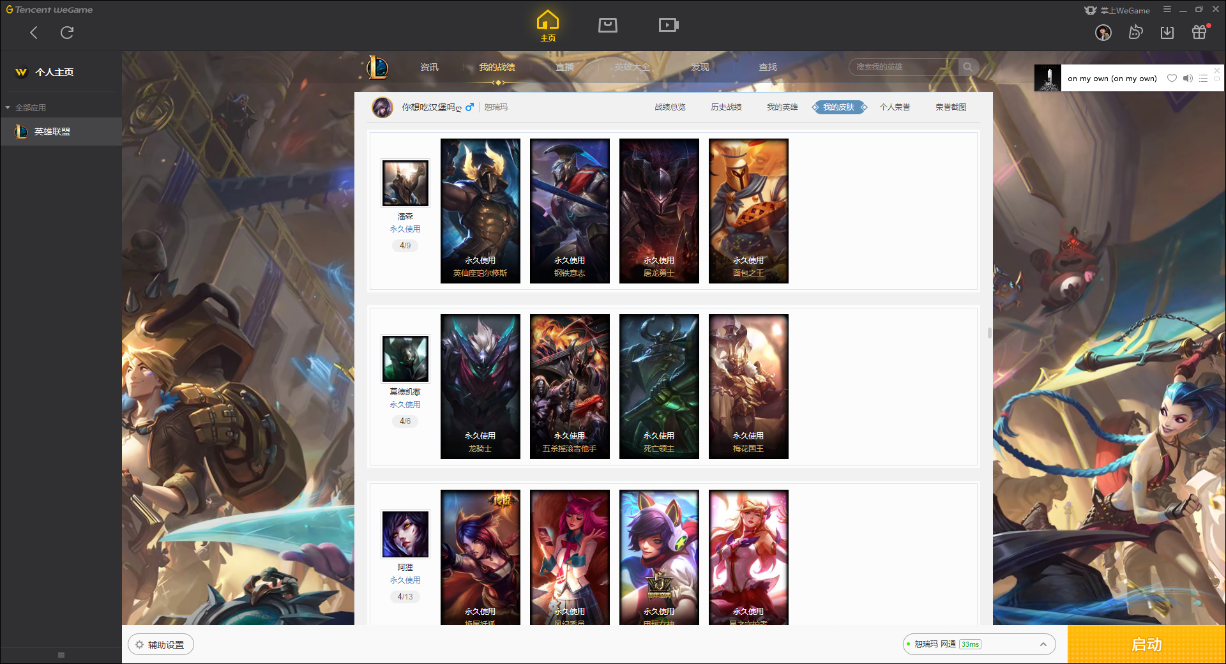This screenshot has height=664, width=1226.
Task: Expand the 恕瑞玛 网通 server dropdown
Action: tap(979, 644)
